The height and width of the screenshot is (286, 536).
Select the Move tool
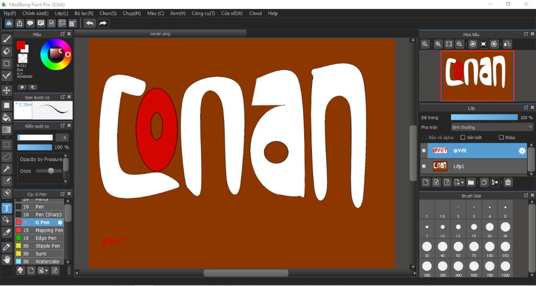(6, 90)
